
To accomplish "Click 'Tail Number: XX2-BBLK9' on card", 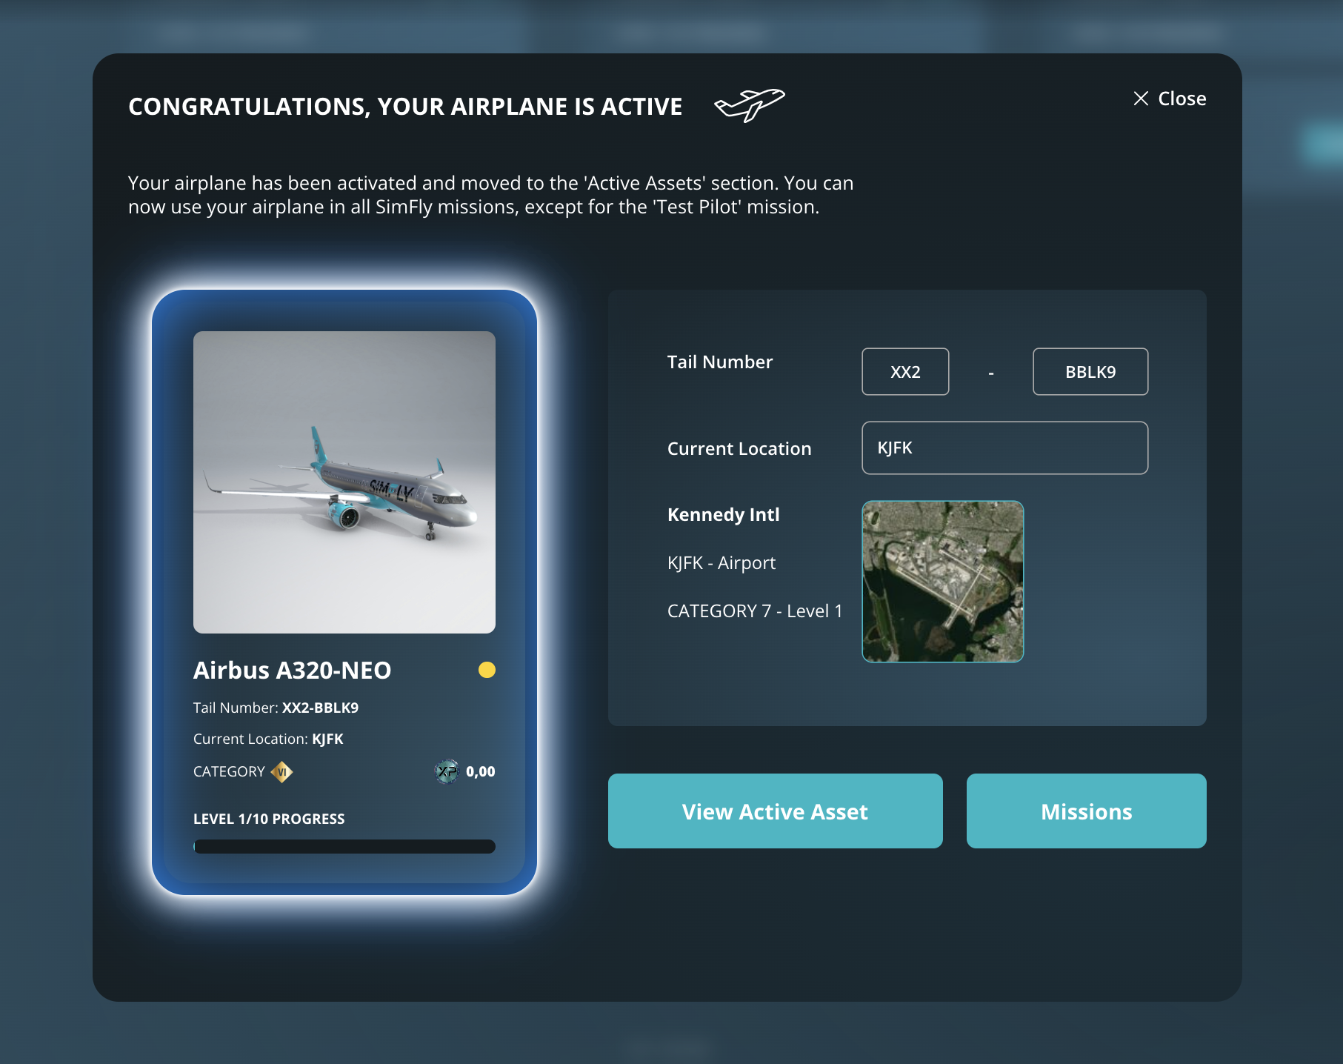I will (276, 708).
